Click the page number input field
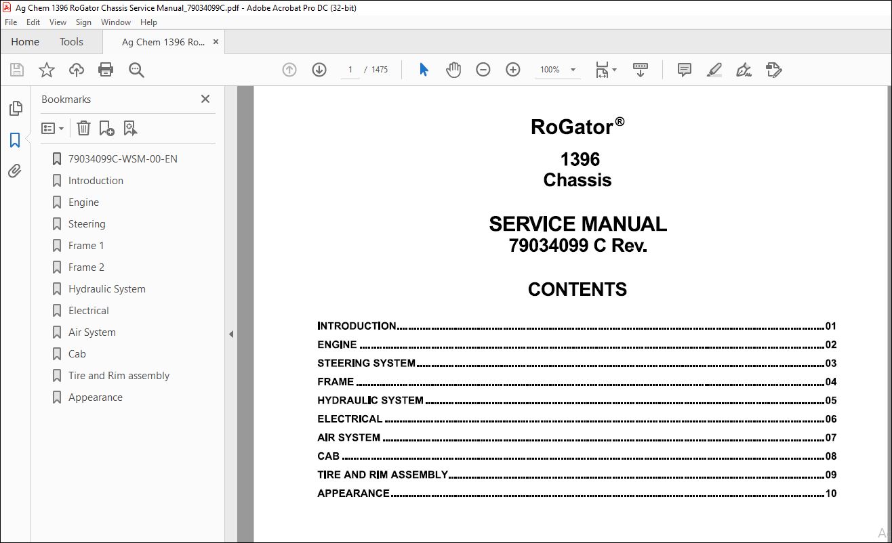The width and height of the screenshot is (892, 543). click(350, 70)
